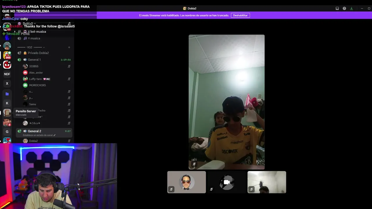Click the streamer webcam overlay
The width and height of the screenshot is (372, 209).
(x=58, y=176)
